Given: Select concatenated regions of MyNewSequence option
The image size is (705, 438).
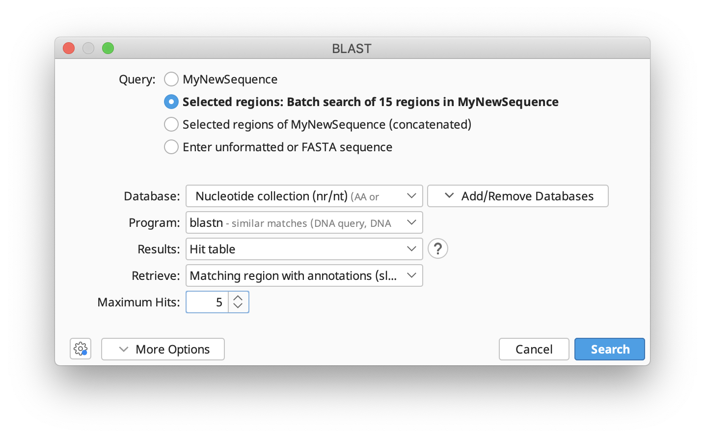Looking at the screenshot, I should pyautogui.click(x=171, y=124).
